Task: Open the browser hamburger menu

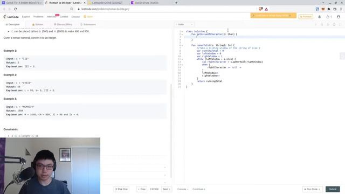Action: [x=341, y=9]
